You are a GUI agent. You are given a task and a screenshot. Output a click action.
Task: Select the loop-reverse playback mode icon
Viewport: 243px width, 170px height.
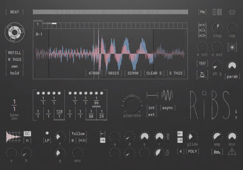(202, 25)
